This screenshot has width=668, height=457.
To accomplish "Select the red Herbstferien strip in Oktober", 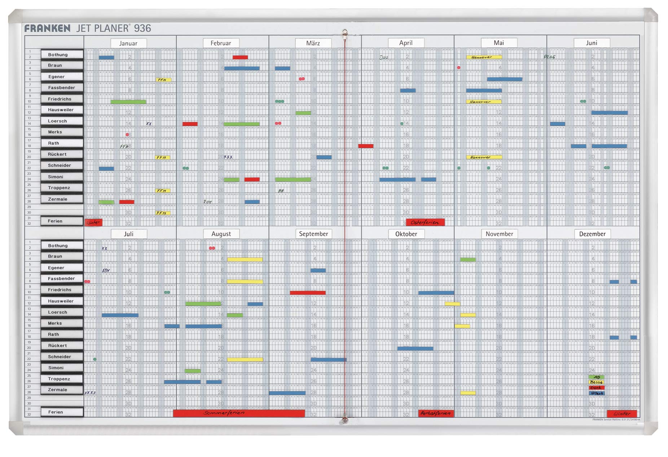I will pos(436,413).
